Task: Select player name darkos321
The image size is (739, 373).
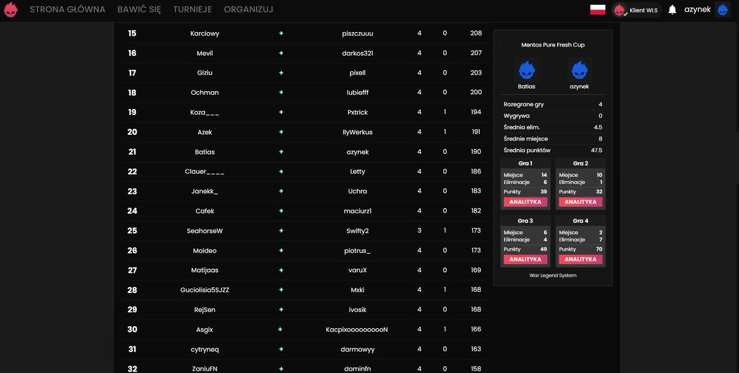Action: (357, 53)
